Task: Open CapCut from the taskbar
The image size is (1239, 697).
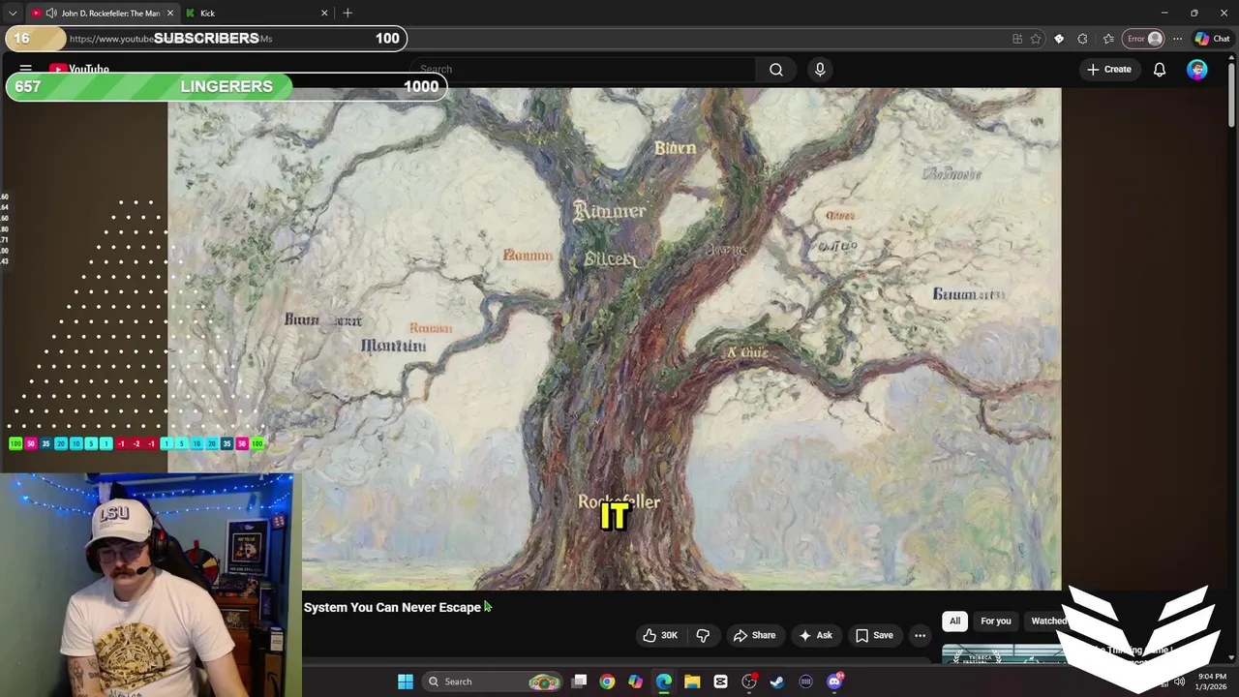Action: [x=720, y=682]
